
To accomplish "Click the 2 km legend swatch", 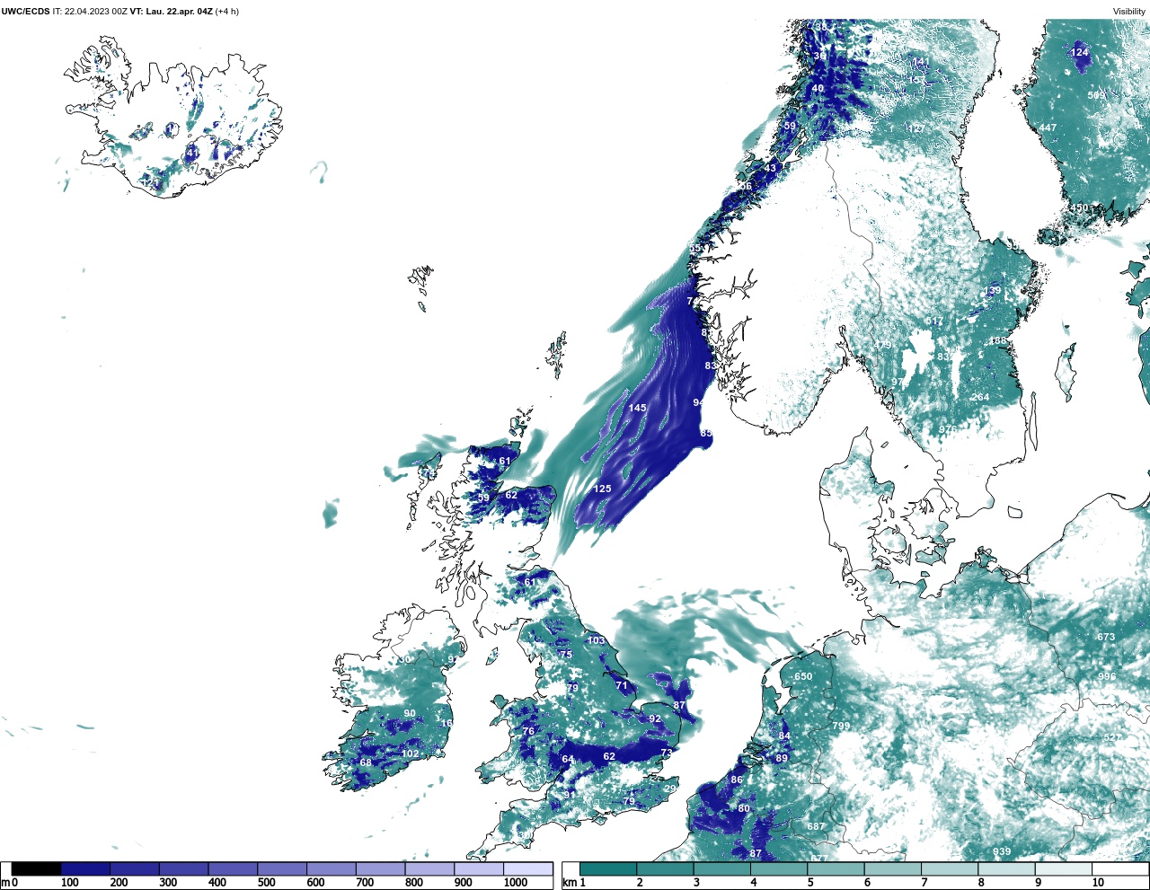I will [x=665, y=869].
